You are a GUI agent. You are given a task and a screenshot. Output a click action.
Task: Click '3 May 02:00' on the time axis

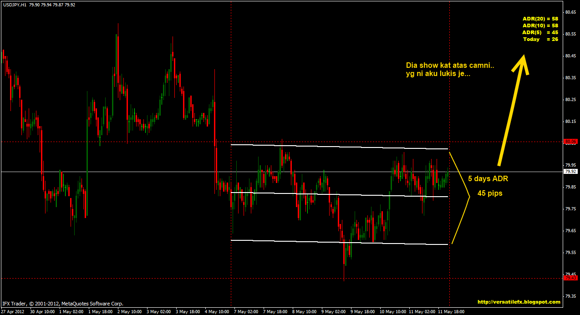coord(159,312)
